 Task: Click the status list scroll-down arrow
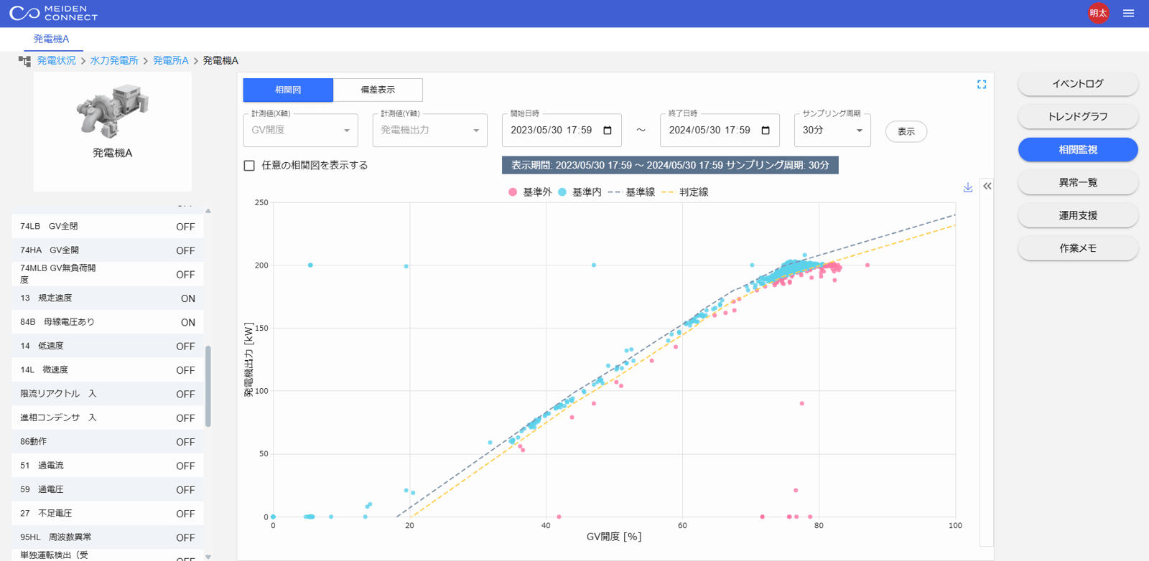click(x=208, y=557)
